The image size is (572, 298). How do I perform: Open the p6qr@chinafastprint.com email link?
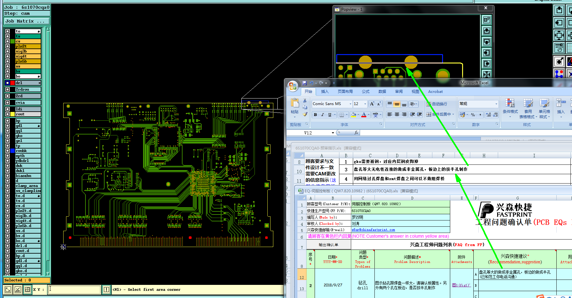pos(373,230)
